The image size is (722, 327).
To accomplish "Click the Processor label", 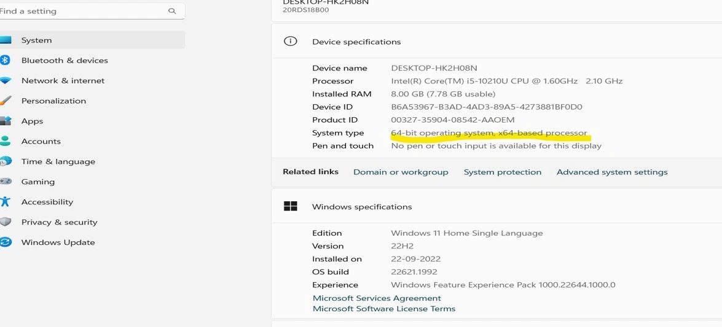I will click(333, 81).
